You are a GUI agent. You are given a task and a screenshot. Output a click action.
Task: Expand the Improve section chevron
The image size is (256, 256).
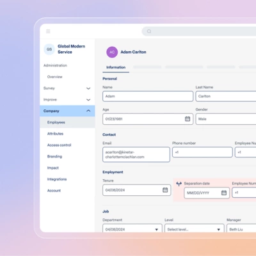[x=88, y=100]
